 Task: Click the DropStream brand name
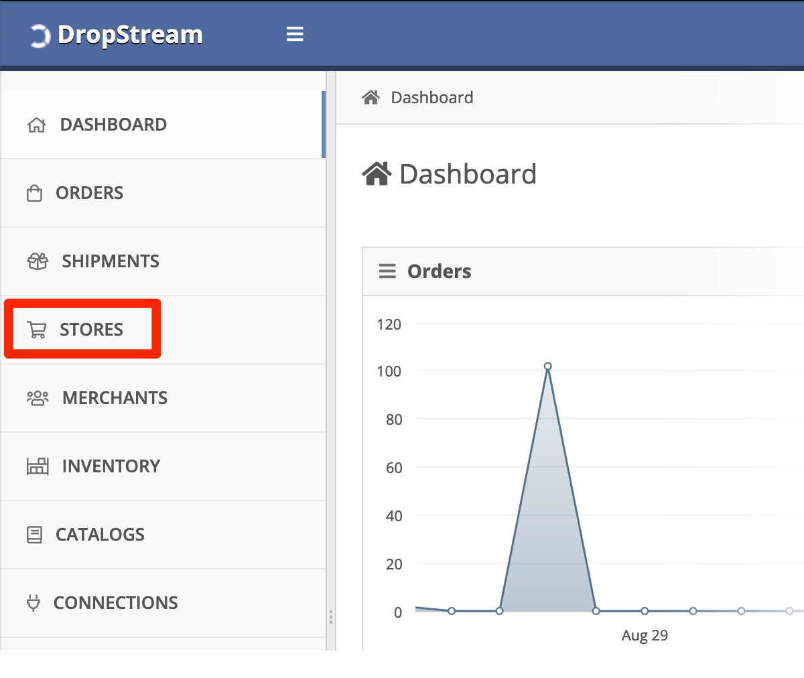pyautogui.click(x=130, y=35)
